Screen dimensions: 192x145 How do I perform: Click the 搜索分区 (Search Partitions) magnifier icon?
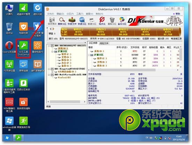coord(62,21)
